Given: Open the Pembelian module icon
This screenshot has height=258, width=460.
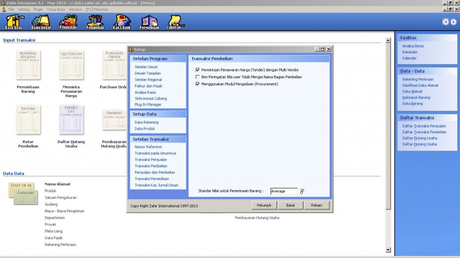Looking at the screenshot, I should 95,22.
